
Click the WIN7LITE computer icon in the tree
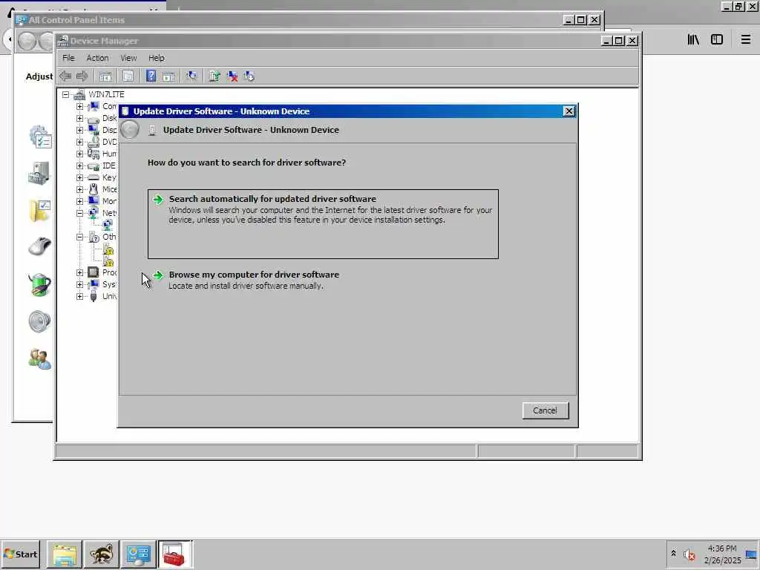[79, 94]
